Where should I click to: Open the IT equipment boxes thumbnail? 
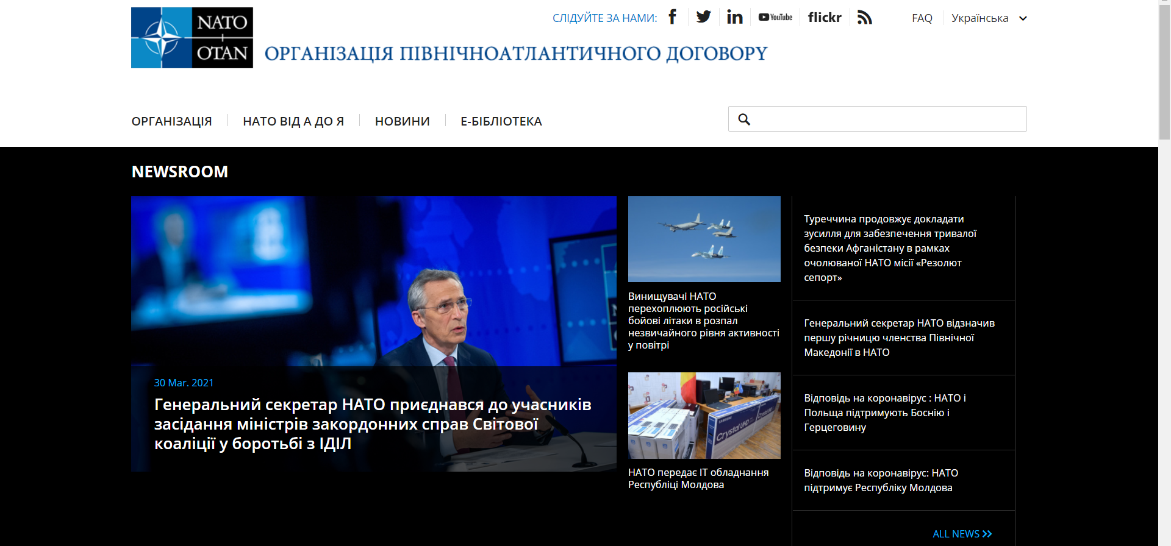704,416
